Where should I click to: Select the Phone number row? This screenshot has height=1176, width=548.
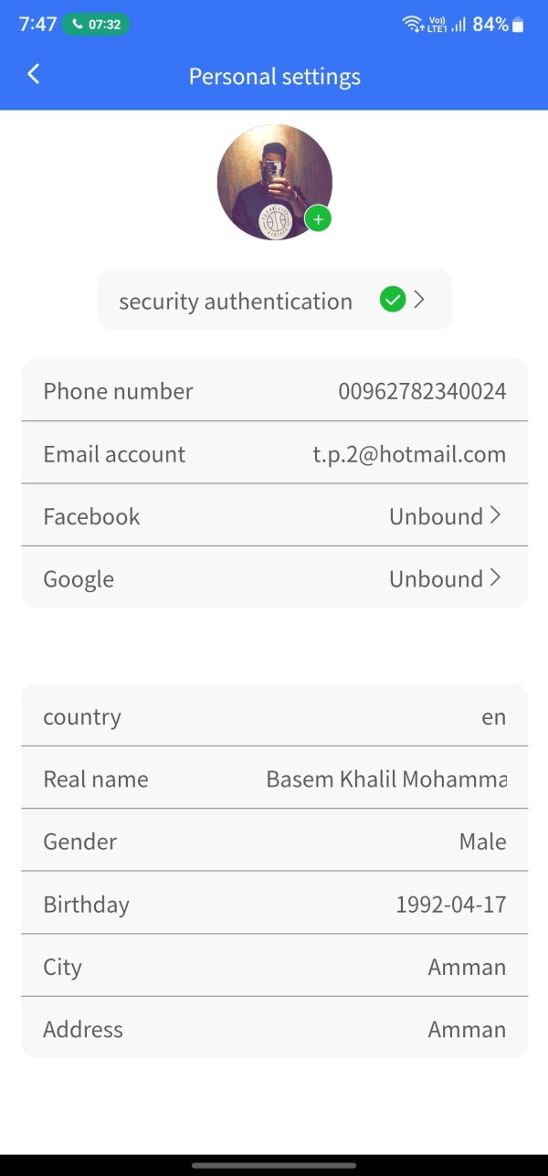(x=274, y=391)
